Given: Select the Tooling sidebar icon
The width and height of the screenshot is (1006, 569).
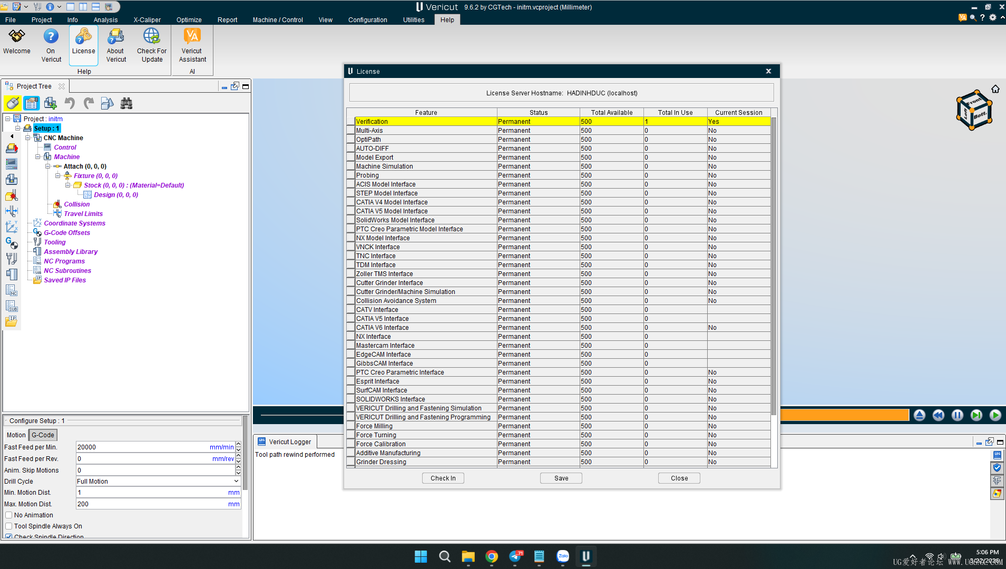Looking at the screenshot, I should [x=12, y=259].
